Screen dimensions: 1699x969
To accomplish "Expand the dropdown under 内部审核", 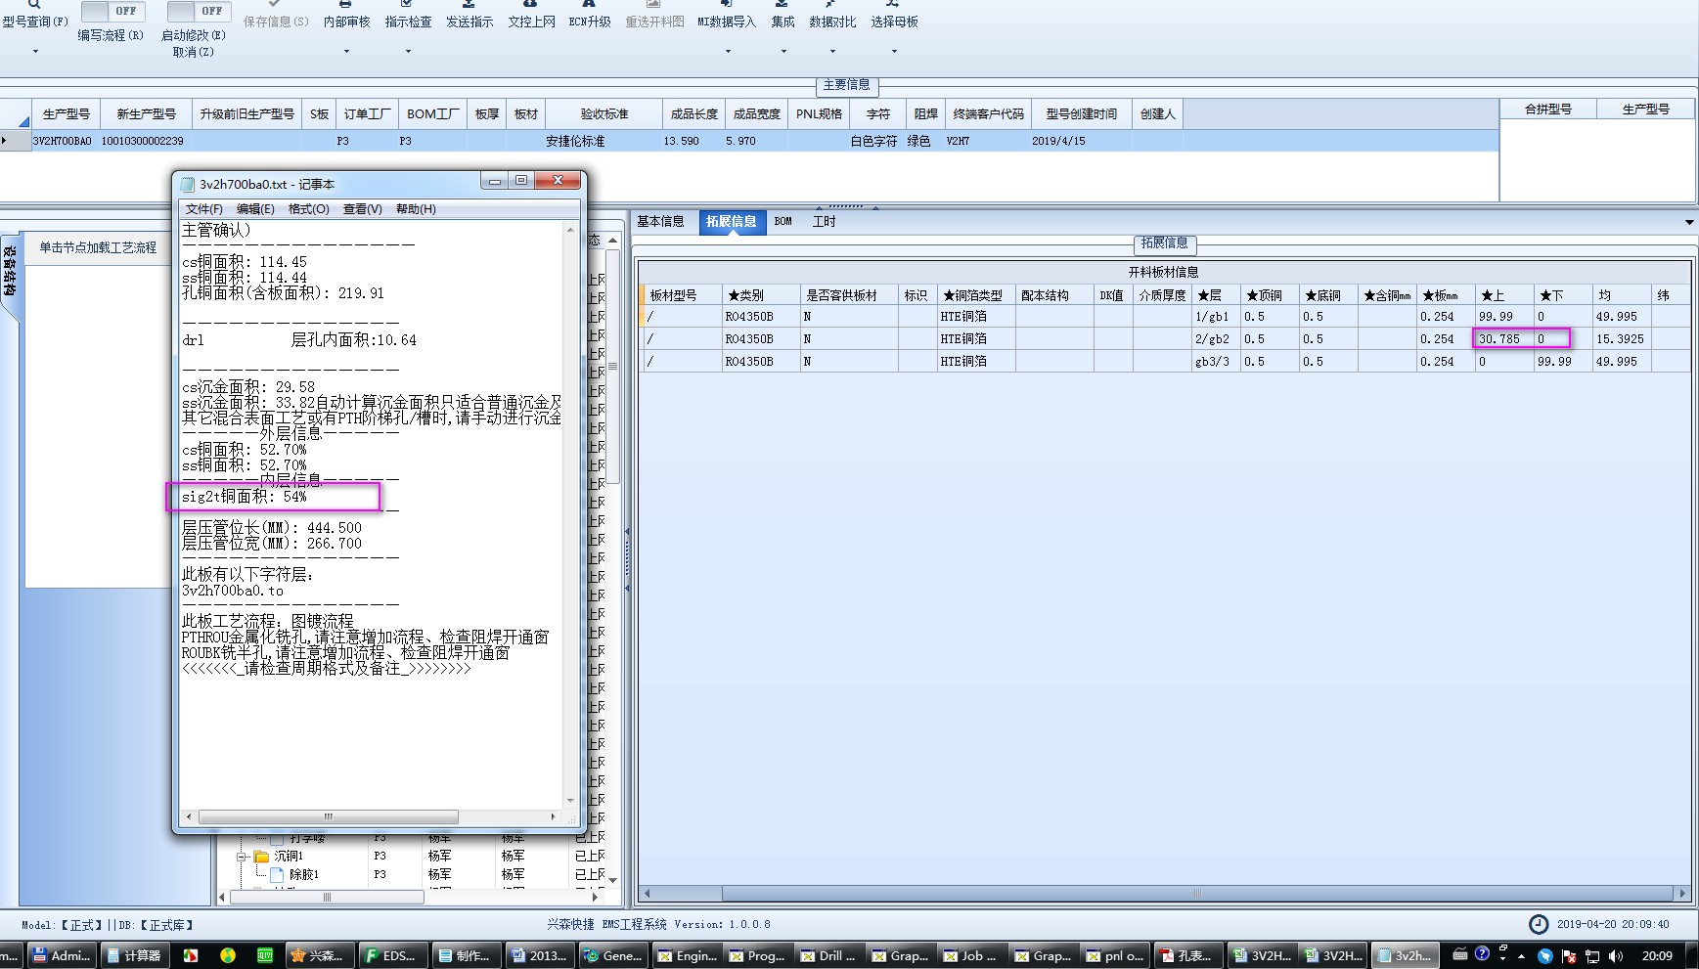I will pyautogui.click(x=346, y=51).
